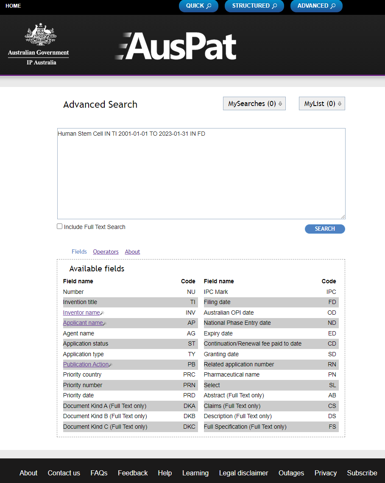Click the wand icon beside Publication Action
Viewport: 385px width, 483px height.
tap(110, 365)
